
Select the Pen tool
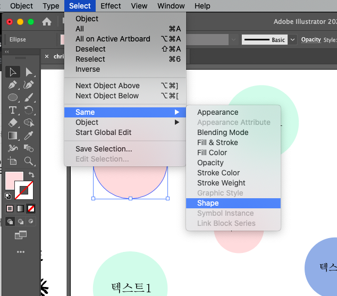pos(13,84)
